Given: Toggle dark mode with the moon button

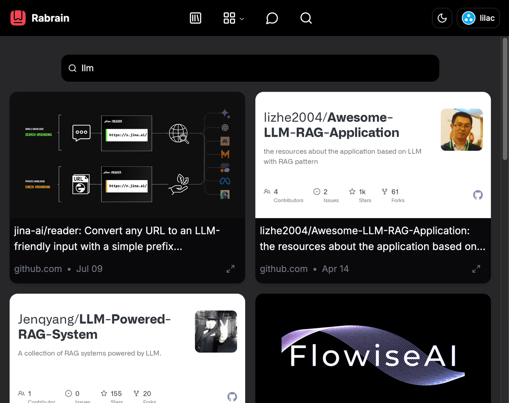Looking at the screenshot, I should 442,18.
